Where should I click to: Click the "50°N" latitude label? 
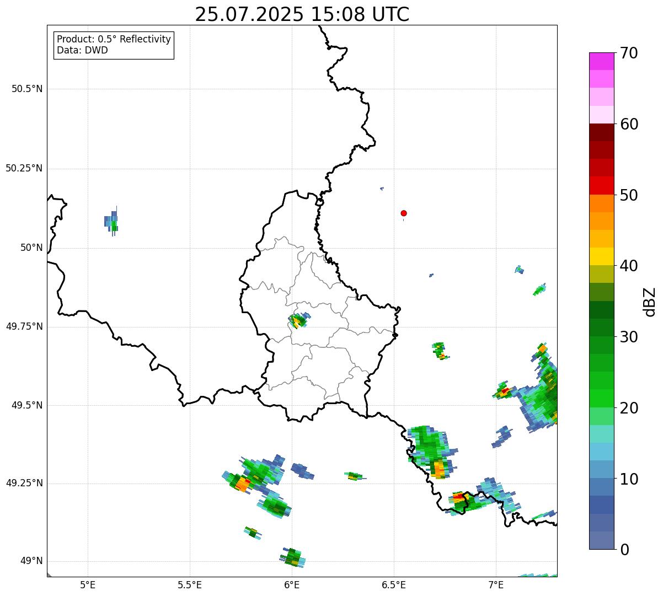click(31, 248)
